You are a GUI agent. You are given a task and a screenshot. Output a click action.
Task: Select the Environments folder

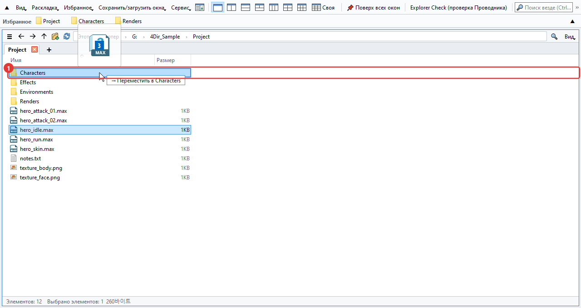[x=100, y=92]
